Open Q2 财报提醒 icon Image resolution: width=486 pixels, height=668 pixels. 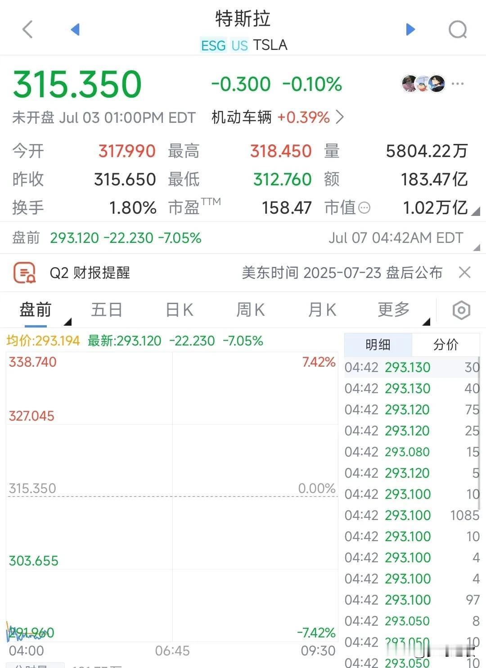(x=25, y=273)
